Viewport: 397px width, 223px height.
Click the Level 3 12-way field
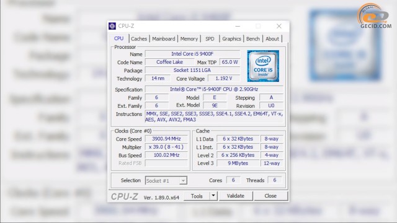(x=272, y=163)
